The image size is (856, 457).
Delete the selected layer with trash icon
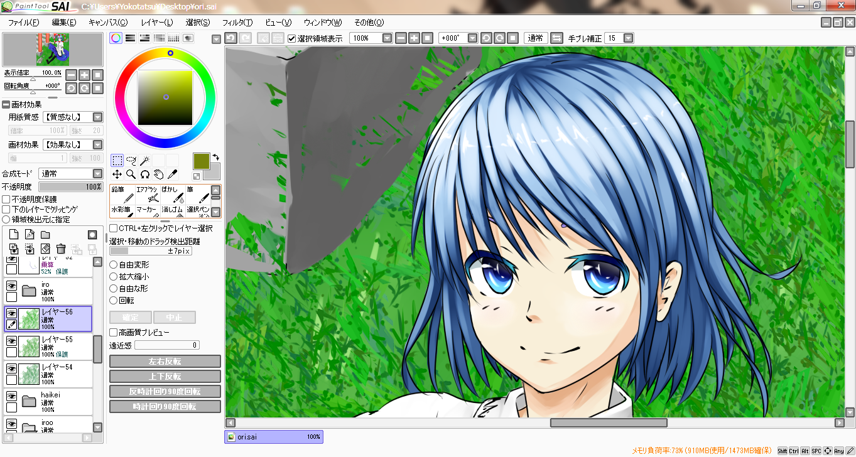[61, 249]
